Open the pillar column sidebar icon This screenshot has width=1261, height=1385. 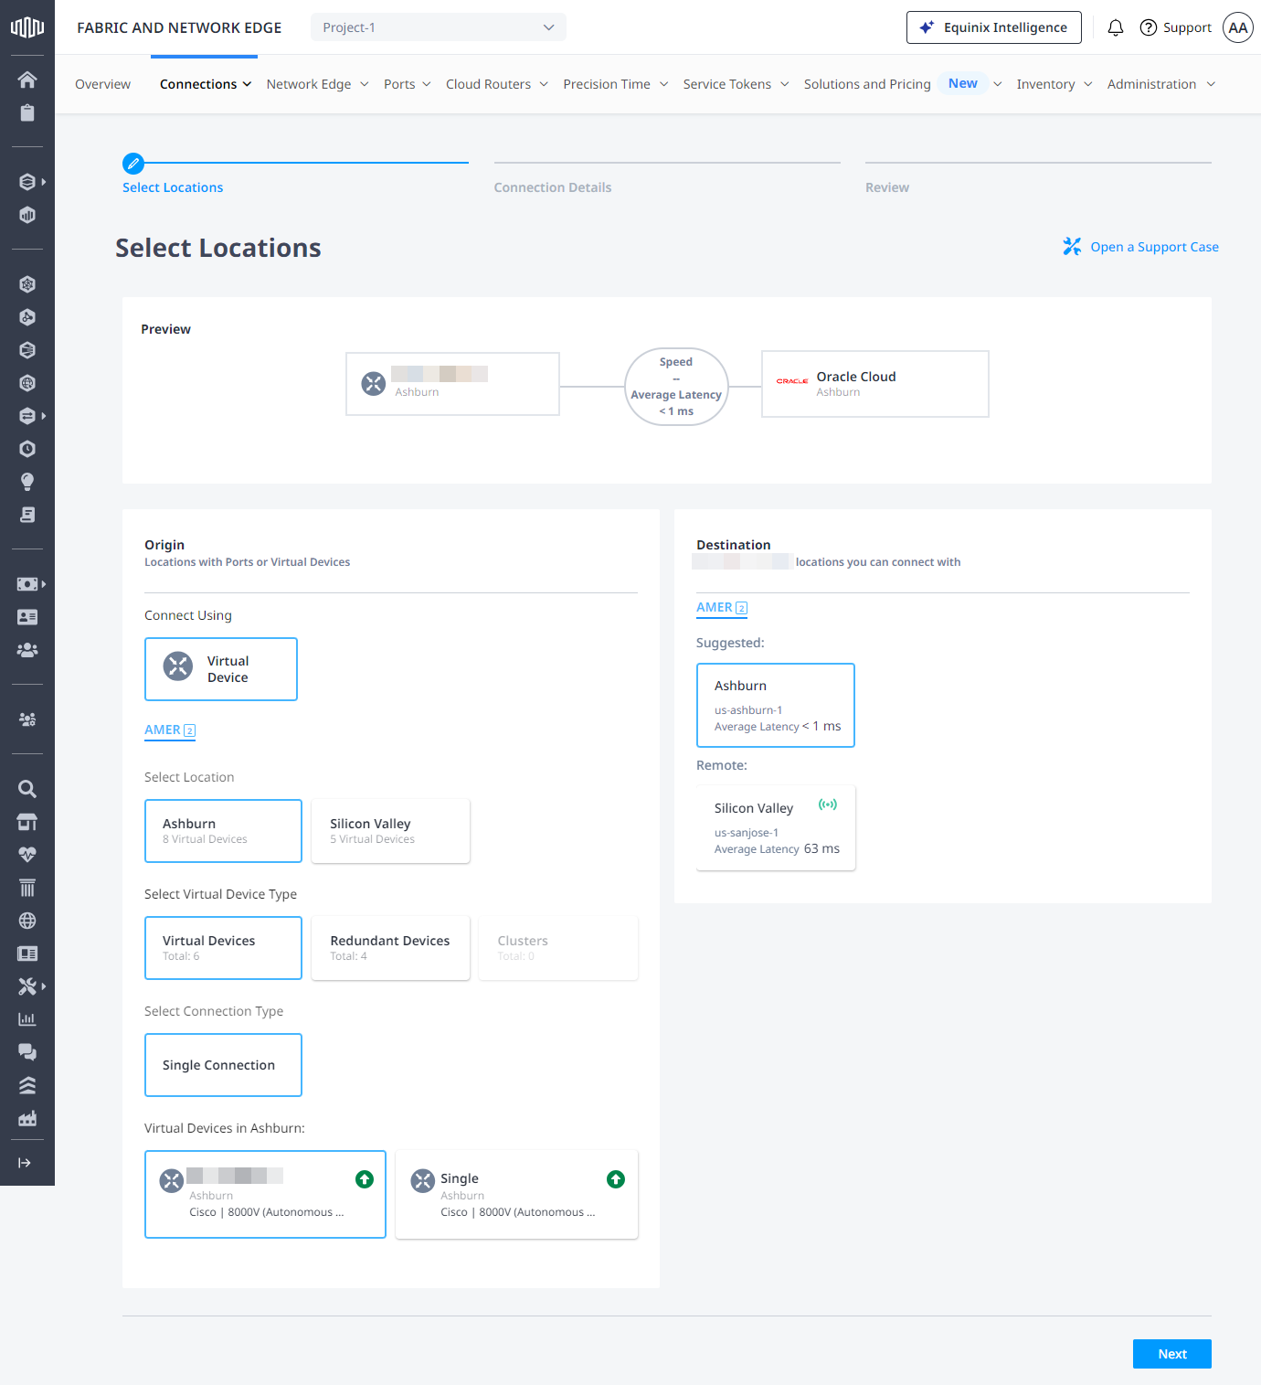click(27, 888)
